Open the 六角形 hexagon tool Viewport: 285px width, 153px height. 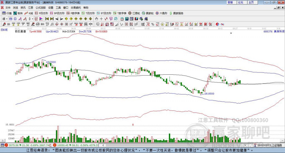click(x=161, y=13)
